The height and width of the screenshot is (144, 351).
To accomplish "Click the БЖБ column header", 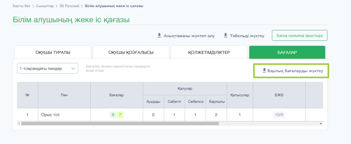I will (x=279, y=95).
